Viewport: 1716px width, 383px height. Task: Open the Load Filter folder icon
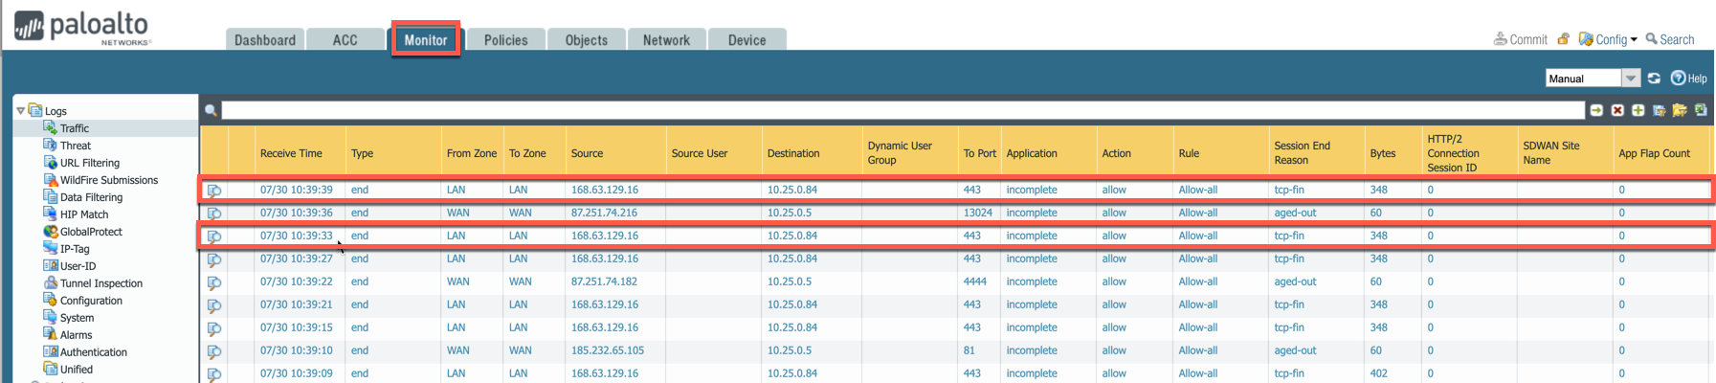(1680, 110)
